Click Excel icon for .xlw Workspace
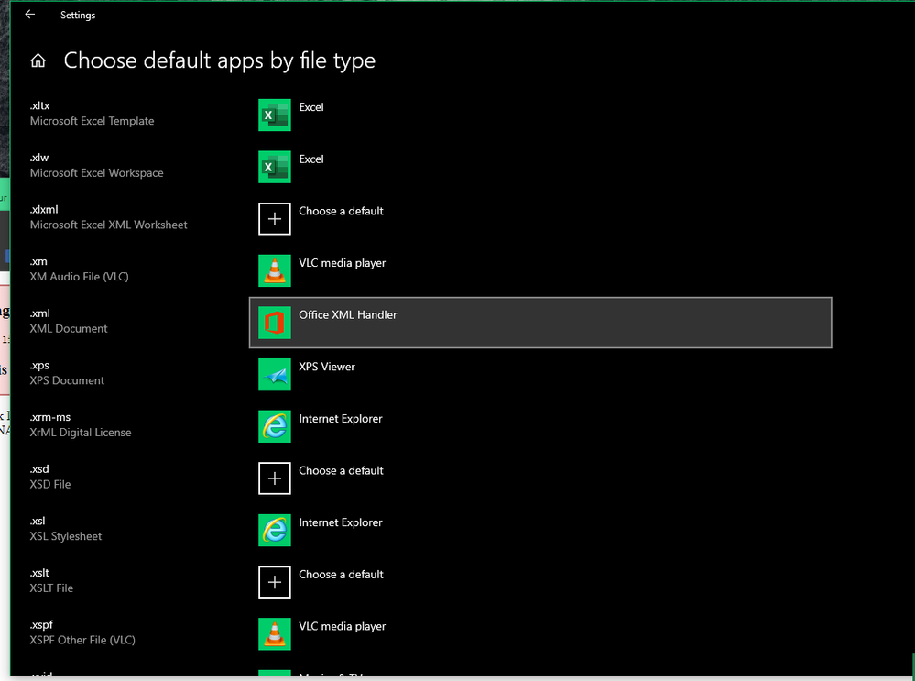 click(x=274, y=167)
